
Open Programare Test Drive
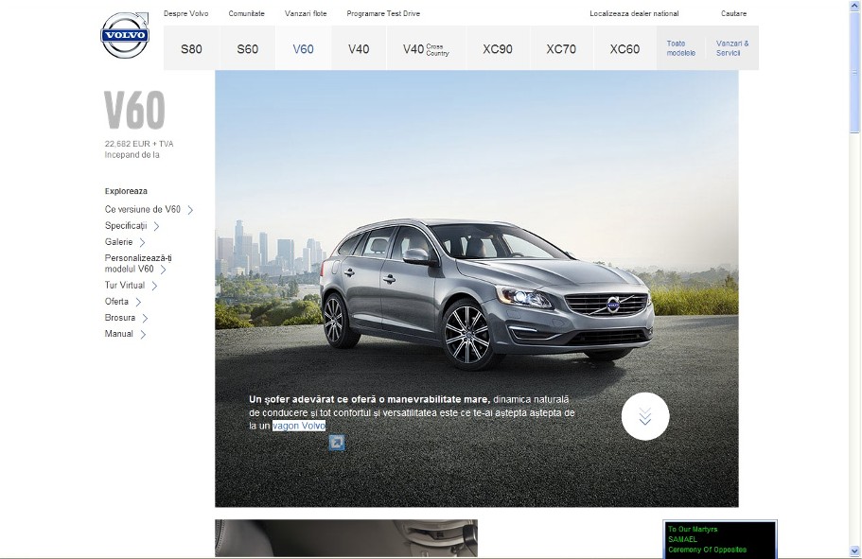click(383, 14)
